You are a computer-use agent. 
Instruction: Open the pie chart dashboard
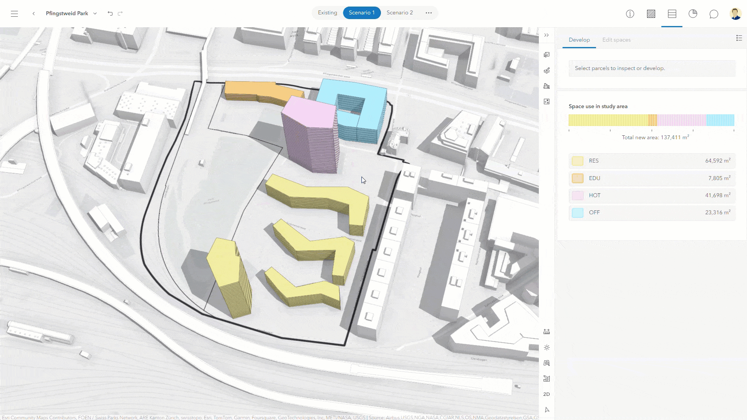[693, 14]
